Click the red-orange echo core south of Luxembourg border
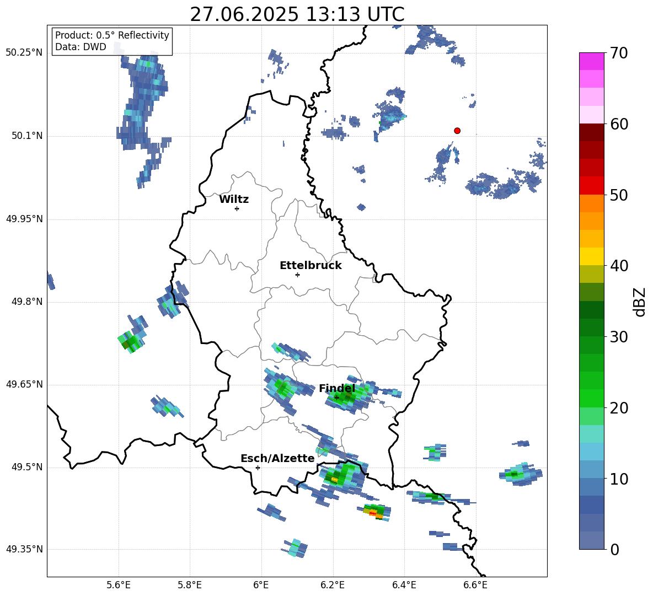This screenshot has width=653, height=596. (374, 512)
